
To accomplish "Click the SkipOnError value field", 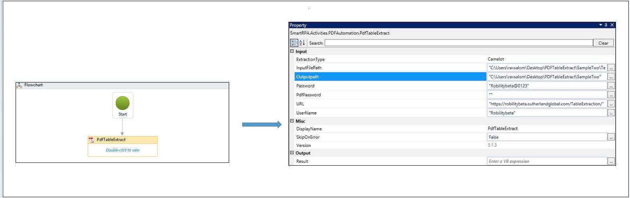I will tap(547, 137).
